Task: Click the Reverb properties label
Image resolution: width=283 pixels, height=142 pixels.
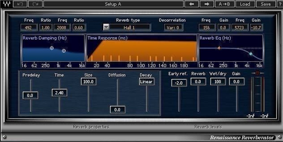Action: point(91,127)
